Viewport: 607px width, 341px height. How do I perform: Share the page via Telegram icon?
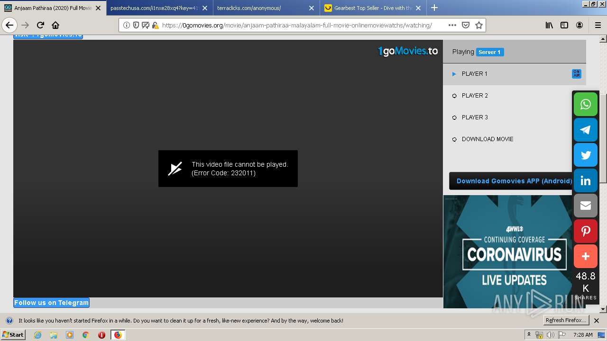(x=586, y=130)
